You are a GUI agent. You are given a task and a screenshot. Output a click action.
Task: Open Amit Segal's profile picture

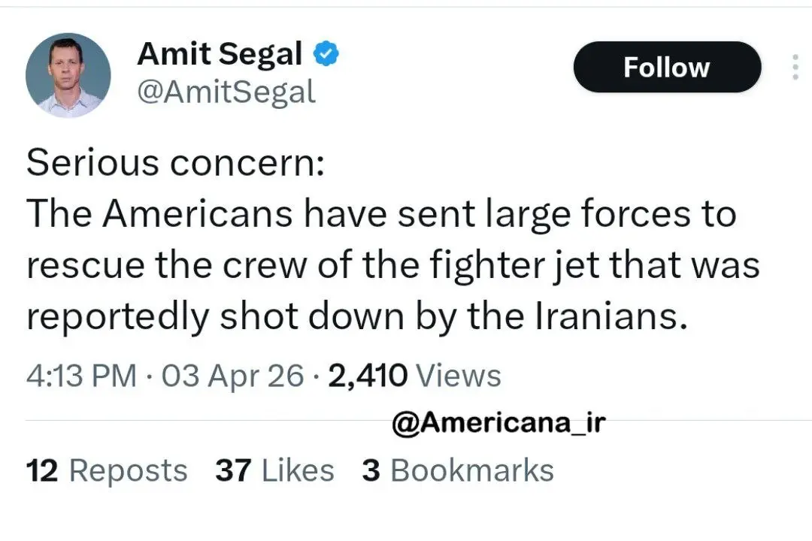pyautogui.click(x=68, y=75)
